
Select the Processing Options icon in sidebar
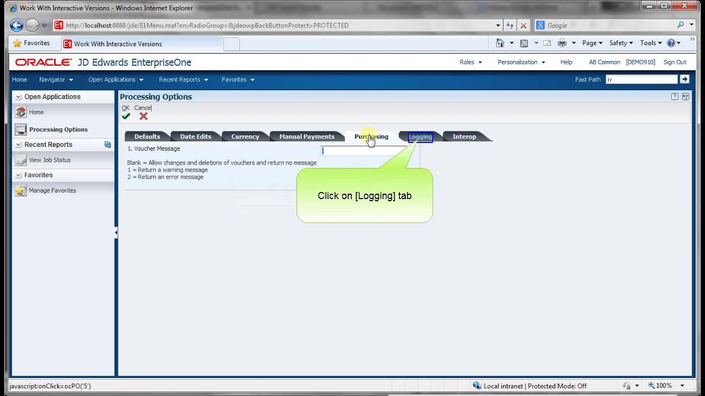pyautogui.click(x=21, y=130)
